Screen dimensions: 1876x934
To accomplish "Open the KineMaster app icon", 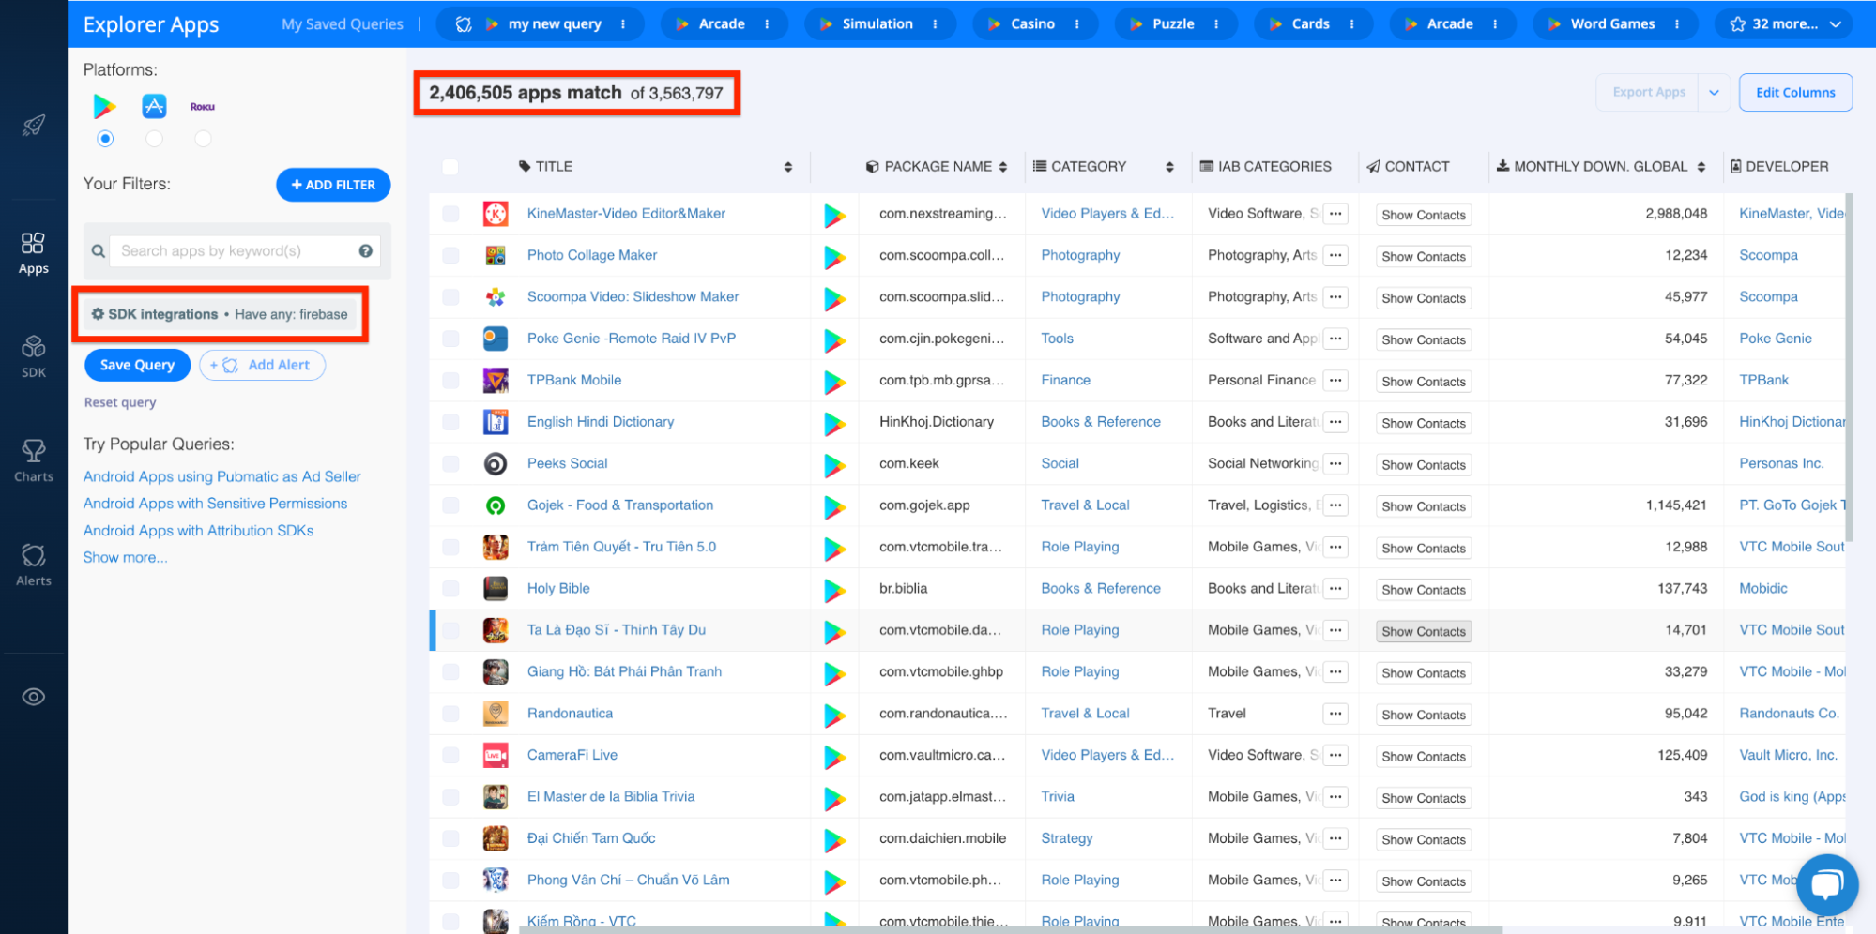I will [496, 214].
